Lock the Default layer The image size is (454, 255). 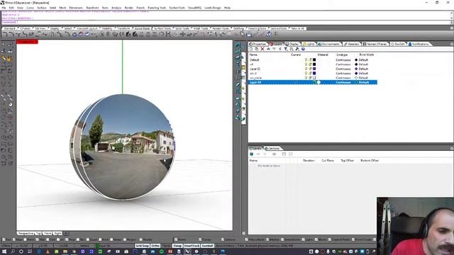point(310,59)
